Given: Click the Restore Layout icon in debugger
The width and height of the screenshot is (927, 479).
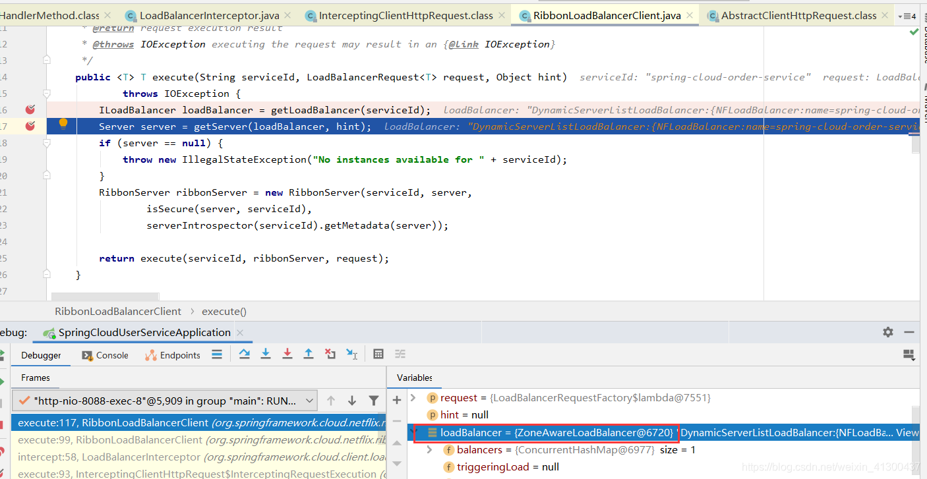Looking at the screenshot, I should point(909,355).
